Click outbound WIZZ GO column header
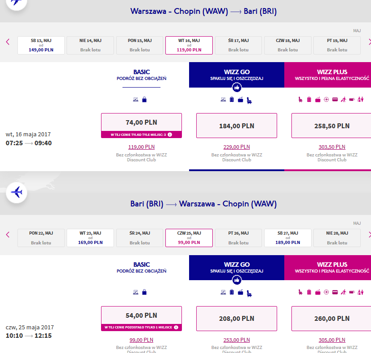 (x=236, y=75)
